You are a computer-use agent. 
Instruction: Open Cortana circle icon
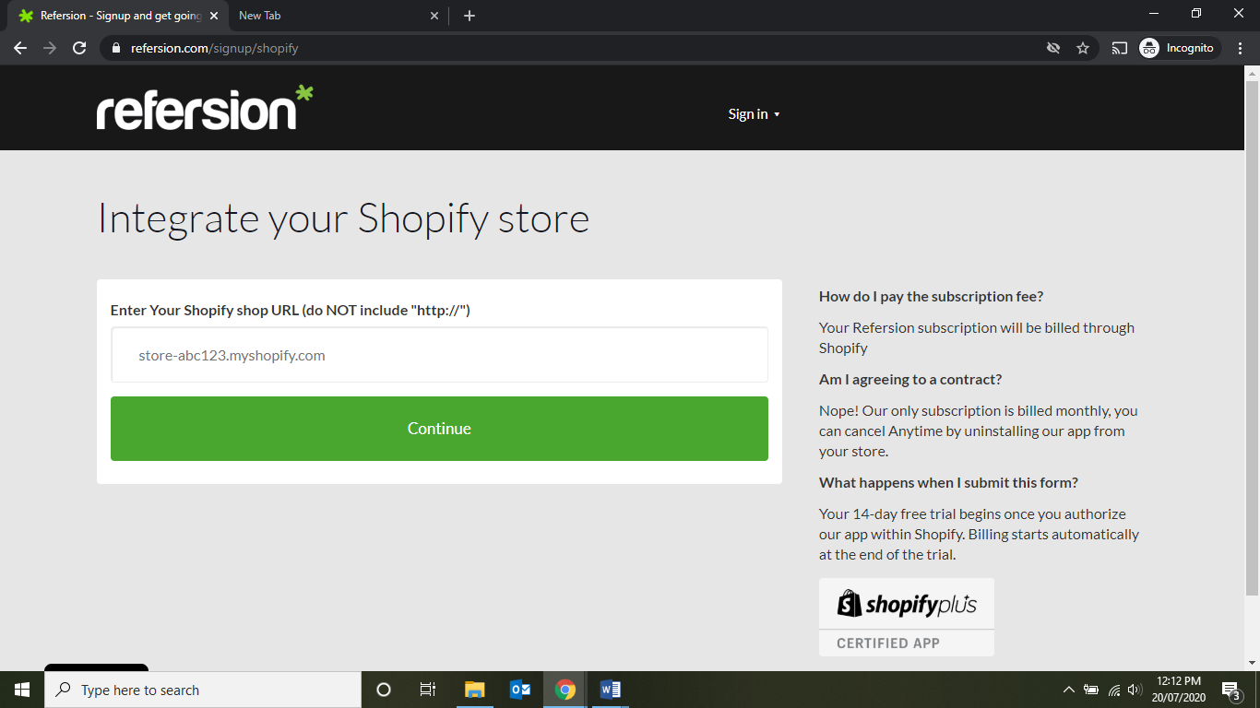point(384,690)
